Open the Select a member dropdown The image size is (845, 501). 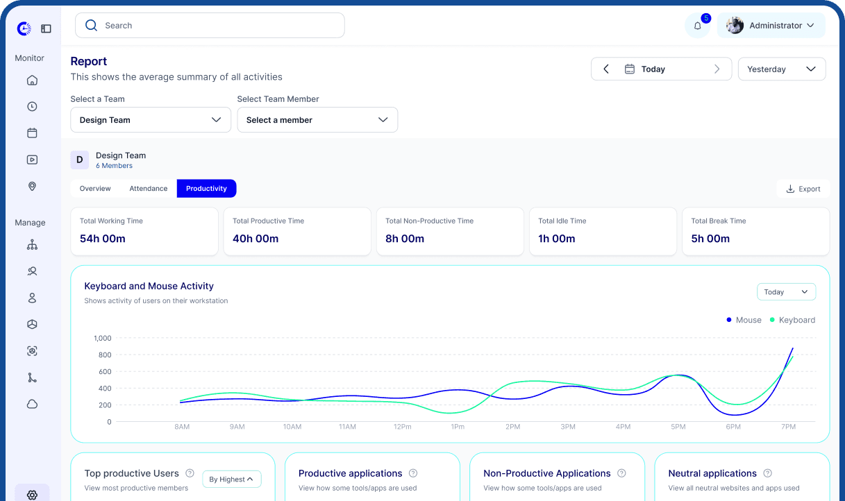[317, 120]
